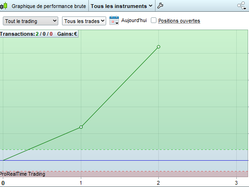
Task: Enable the Positions ouvertes checkbox
Action: (154, 20)
